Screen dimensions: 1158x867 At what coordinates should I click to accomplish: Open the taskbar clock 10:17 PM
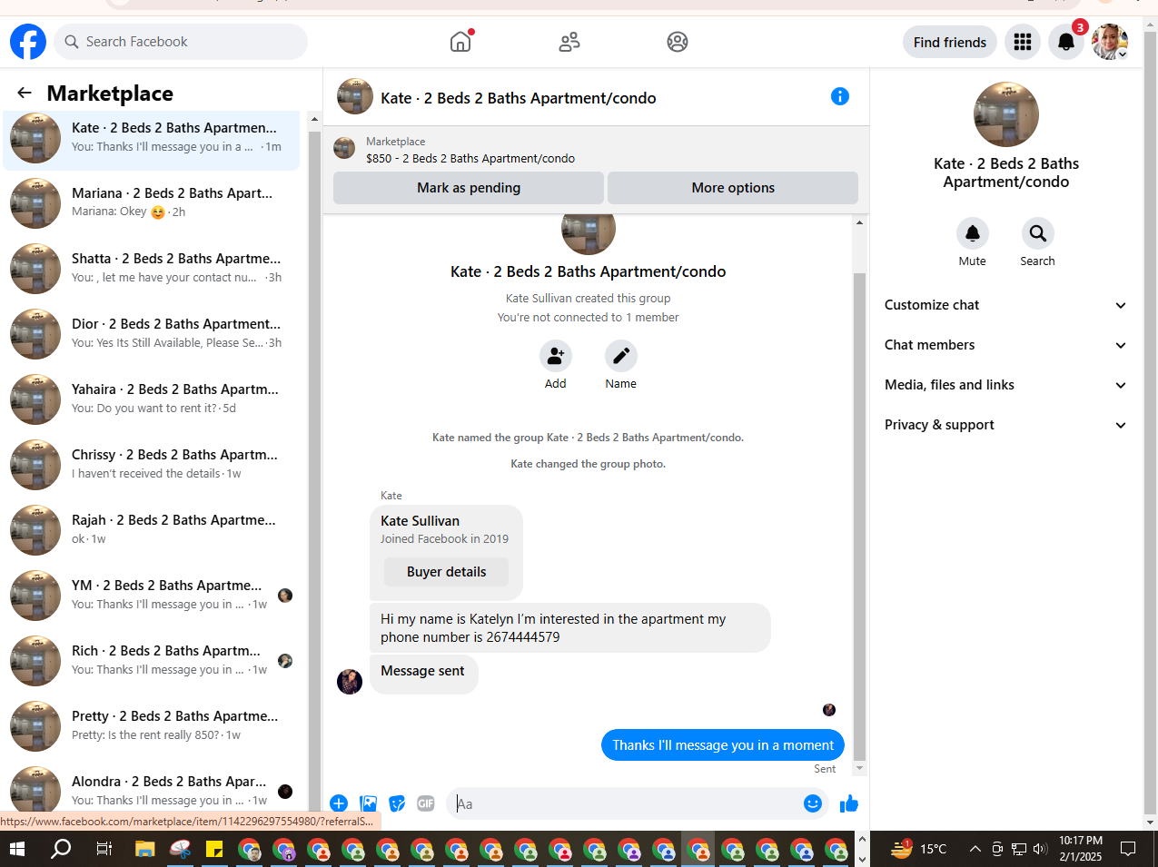coord(1080,849)
